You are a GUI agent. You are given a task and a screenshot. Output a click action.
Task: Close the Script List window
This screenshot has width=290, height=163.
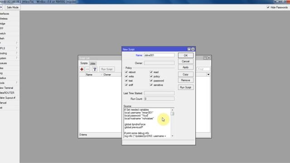click(209, 58)
